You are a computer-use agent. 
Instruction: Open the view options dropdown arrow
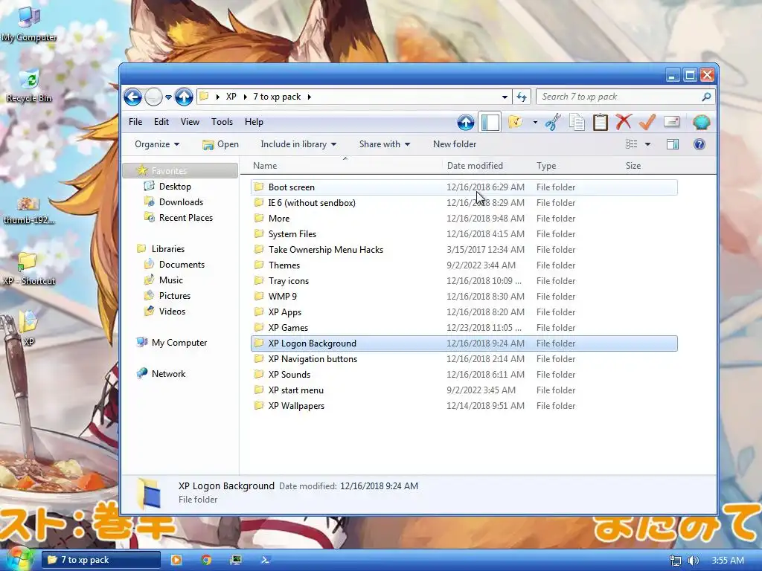pos(647,144)
